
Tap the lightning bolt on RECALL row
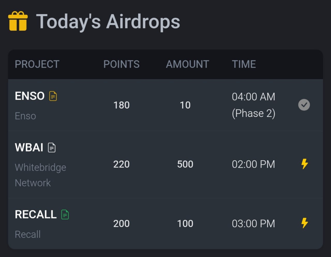304,223
